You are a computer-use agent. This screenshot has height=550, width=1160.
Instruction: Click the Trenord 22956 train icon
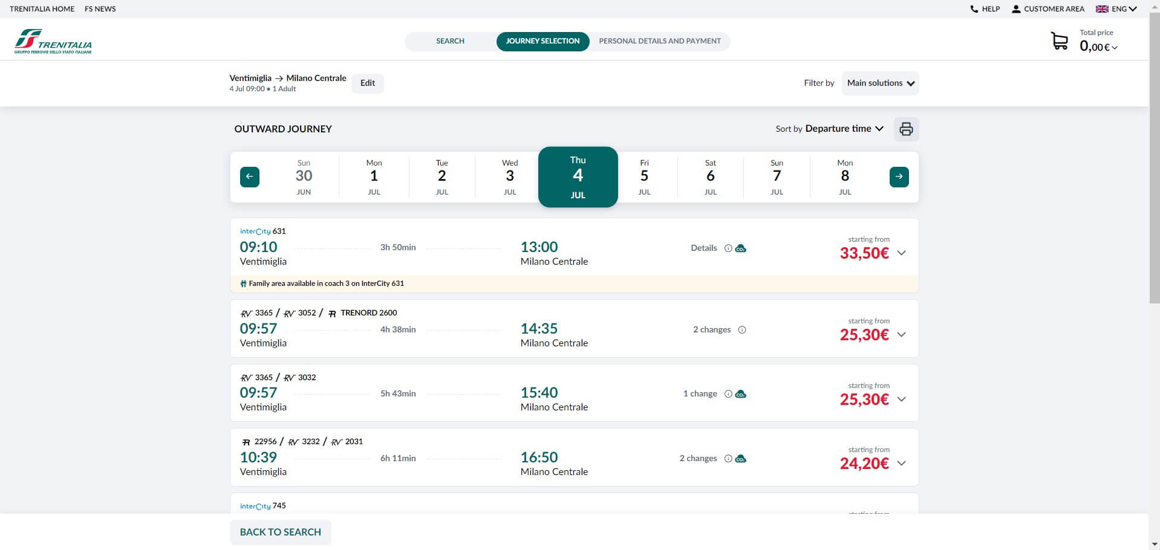tap(246, 442)
